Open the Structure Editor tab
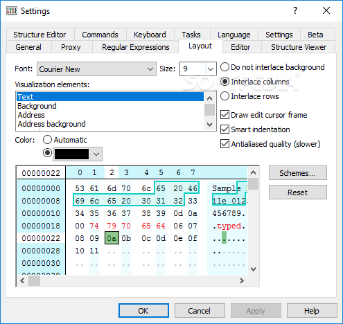Viewport: 343px width, 324px height. [x=39, y=35]
